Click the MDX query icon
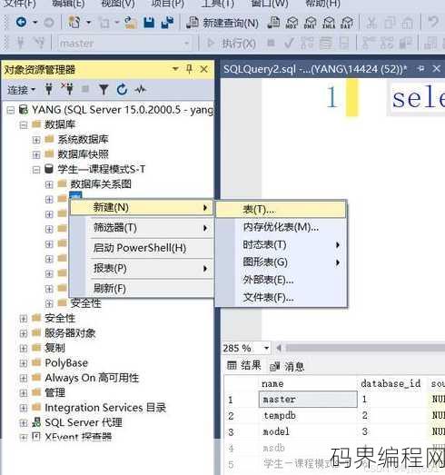445x475 pixels. [292, 23]
